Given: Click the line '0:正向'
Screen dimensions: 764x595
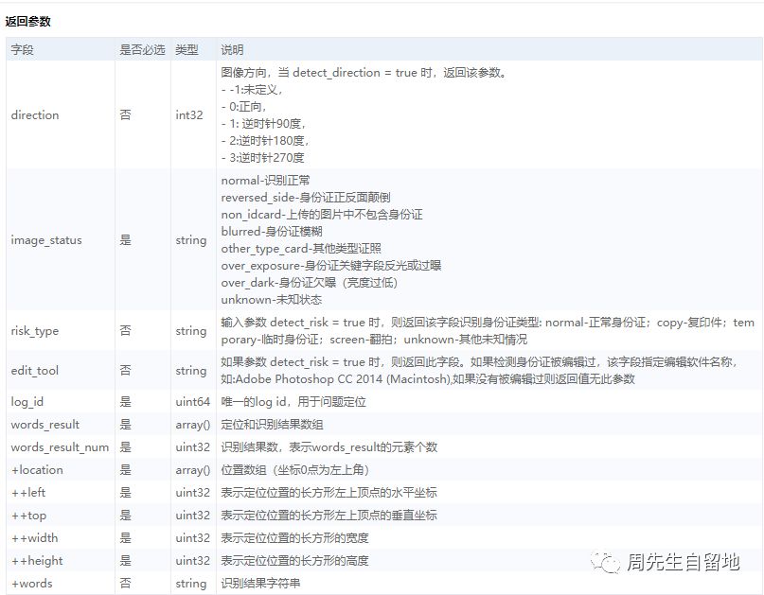Looking at the screenshot, I should tap(243, 107).
